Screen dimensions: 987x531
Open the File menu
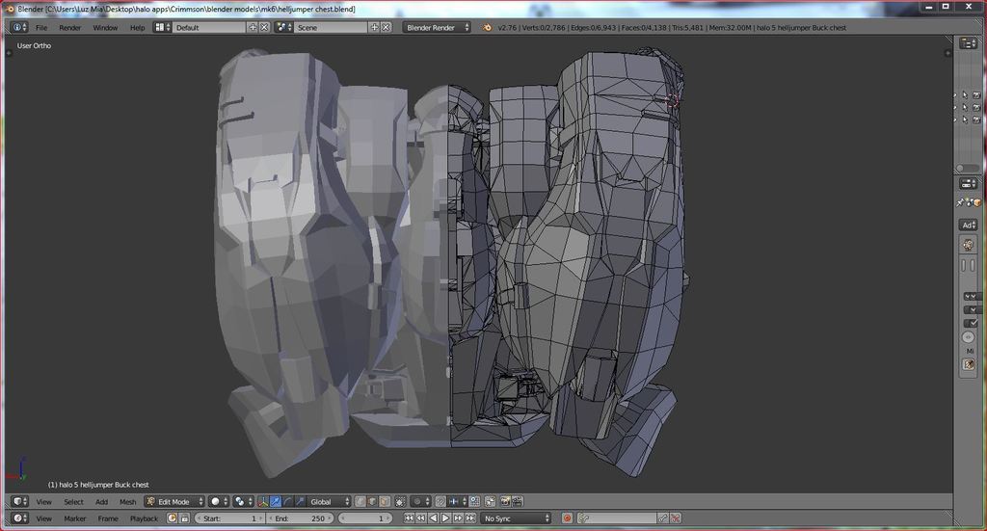pyautogui.click(x=41, y=27)
